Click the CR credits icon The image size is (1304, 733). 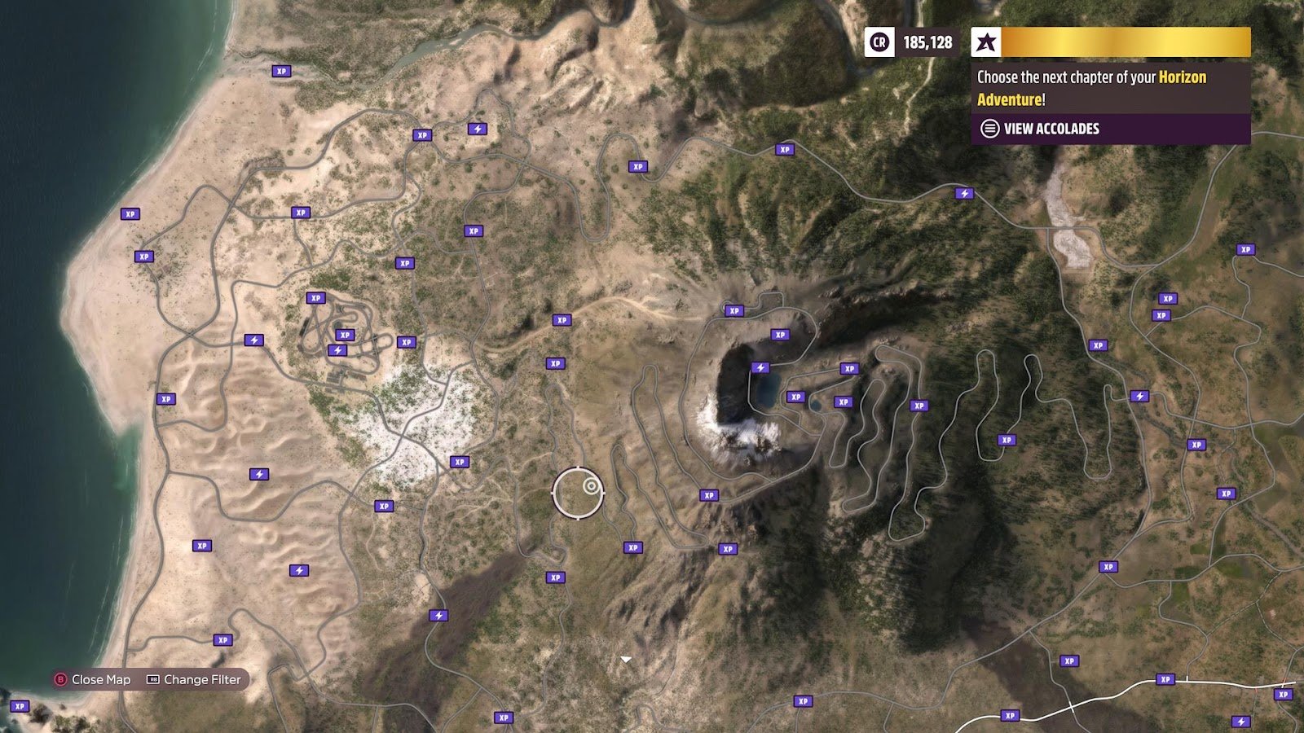pos(879,42)
